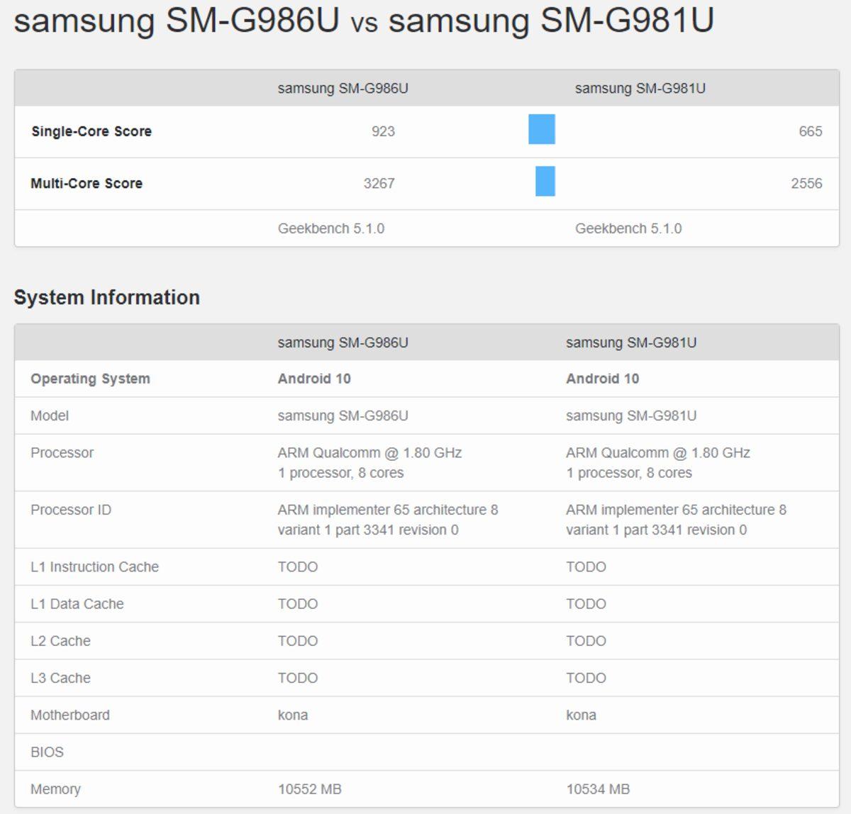Click the System Information heading
This screenshot has width=851, height=814.
pos(107,297)
